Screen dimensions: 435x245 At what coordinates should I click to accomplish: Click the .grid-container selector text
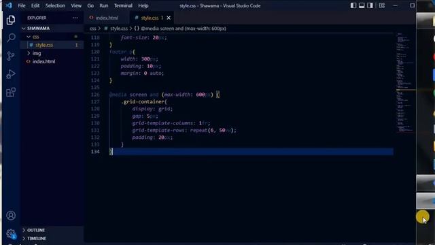pyautogui.click(x=143, y=102)
